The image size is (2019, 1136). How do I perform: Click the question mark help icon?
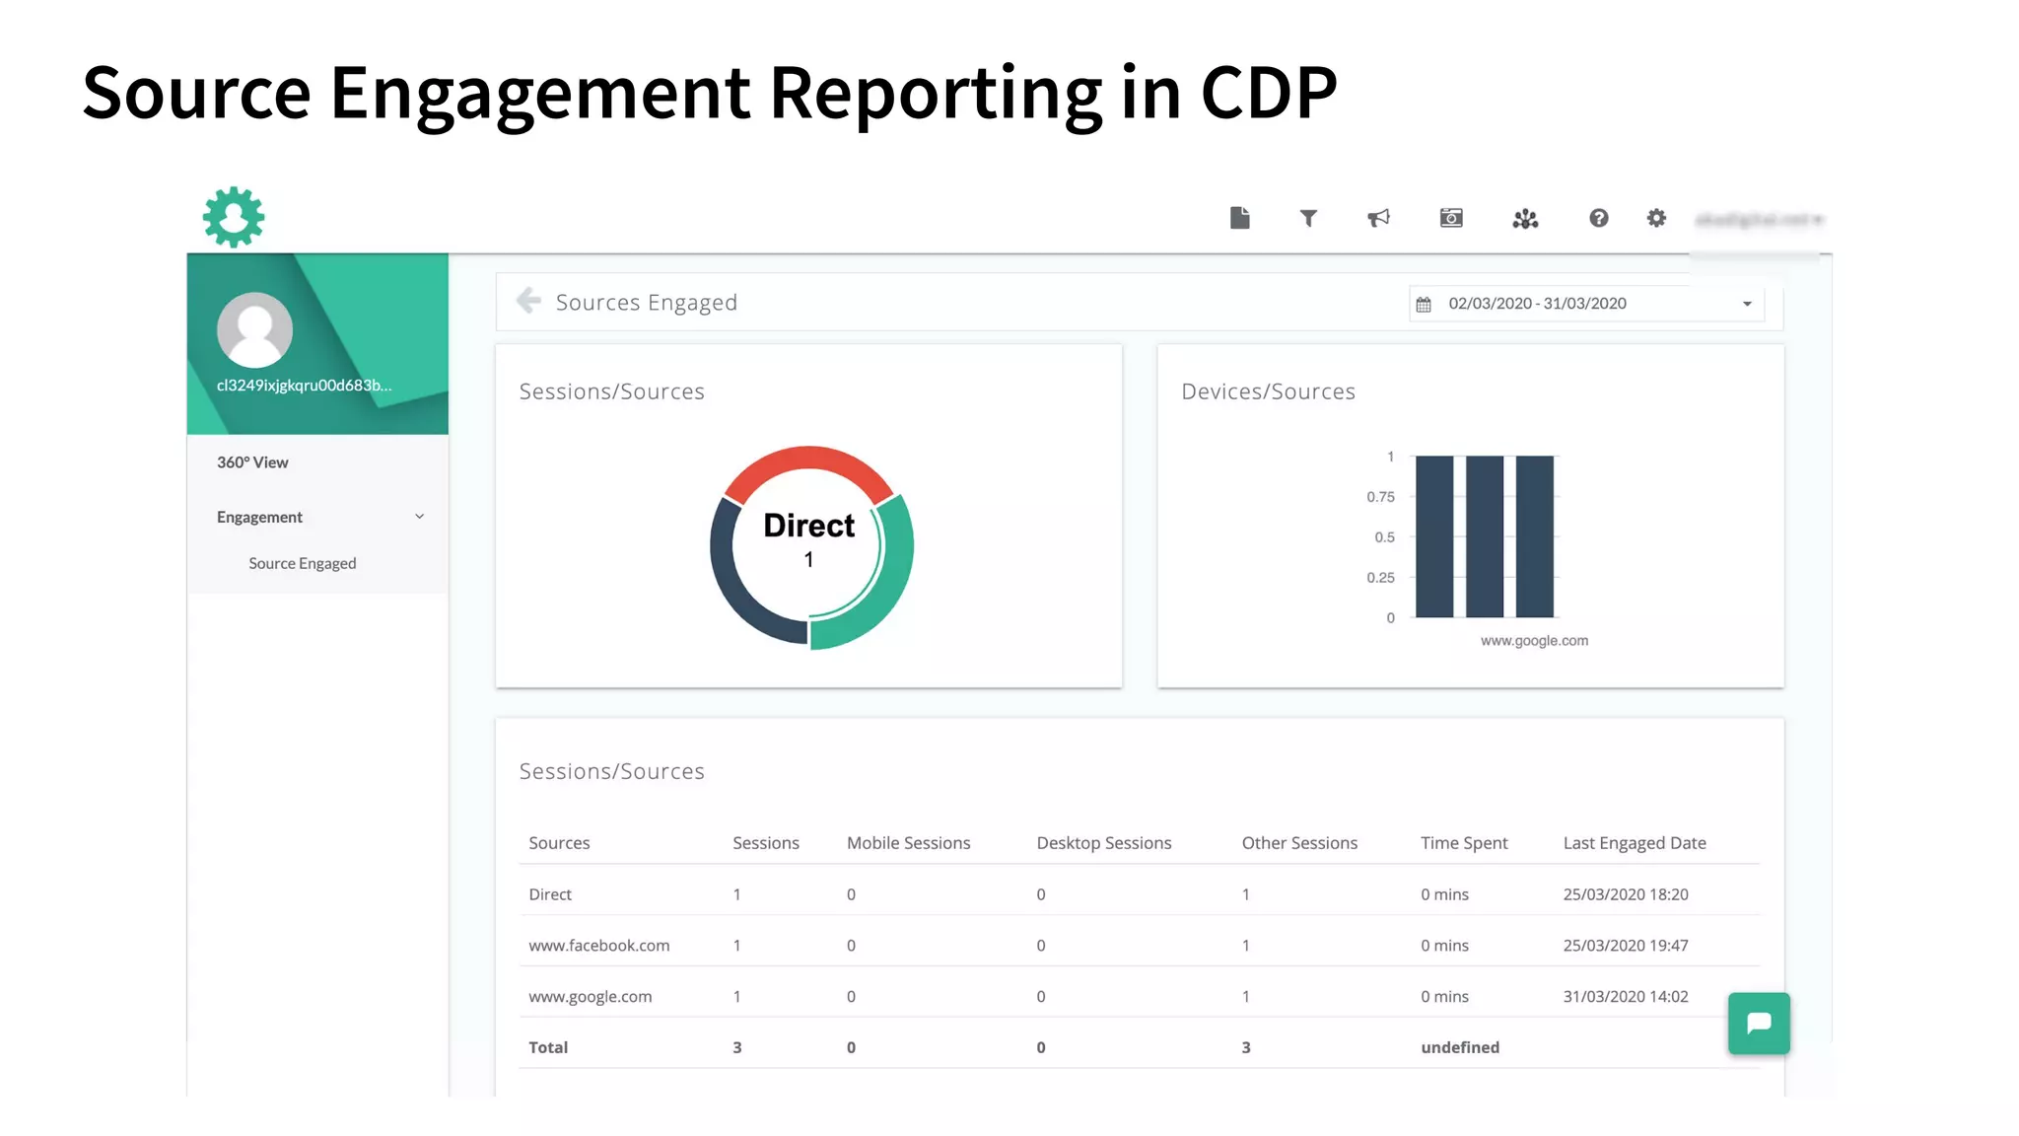[x=1598, y=218]
